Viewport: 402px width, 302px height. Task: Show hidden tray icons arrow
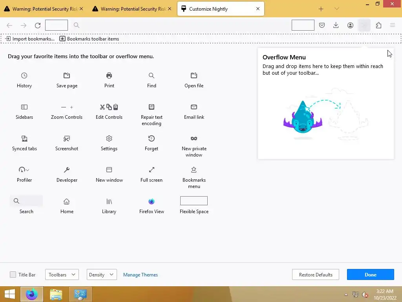pyautogui.click(x=346, y=295)
